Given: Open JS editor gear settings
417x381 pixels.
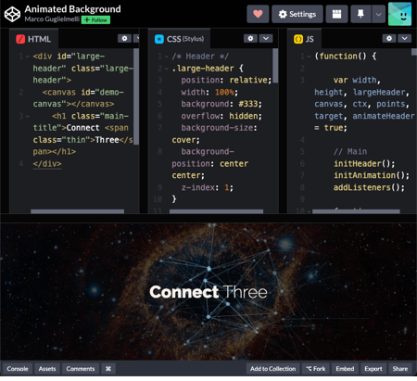Looking at the screenshot, I should tap(389, 38).
